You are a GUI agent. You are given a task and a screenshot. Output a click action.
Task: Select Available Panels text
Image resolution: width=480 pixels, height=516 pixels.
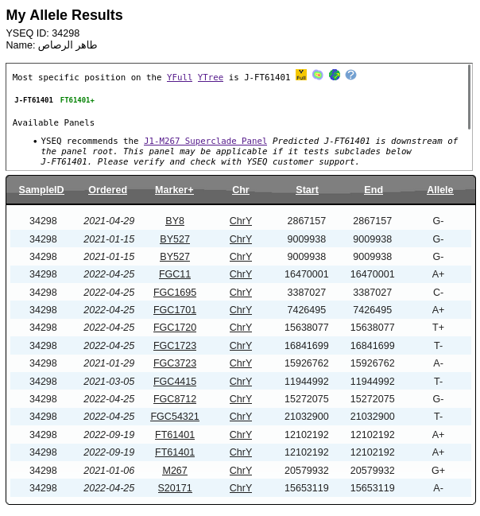(x=53, y=122)
